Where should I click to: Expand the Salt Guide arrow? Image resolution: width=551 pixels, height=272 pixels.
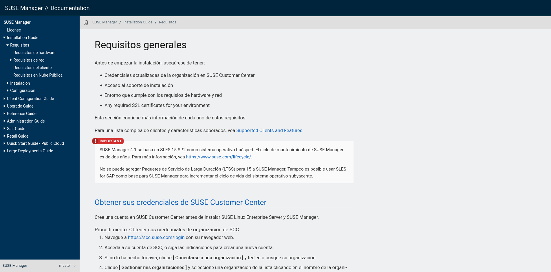[4, 129]
